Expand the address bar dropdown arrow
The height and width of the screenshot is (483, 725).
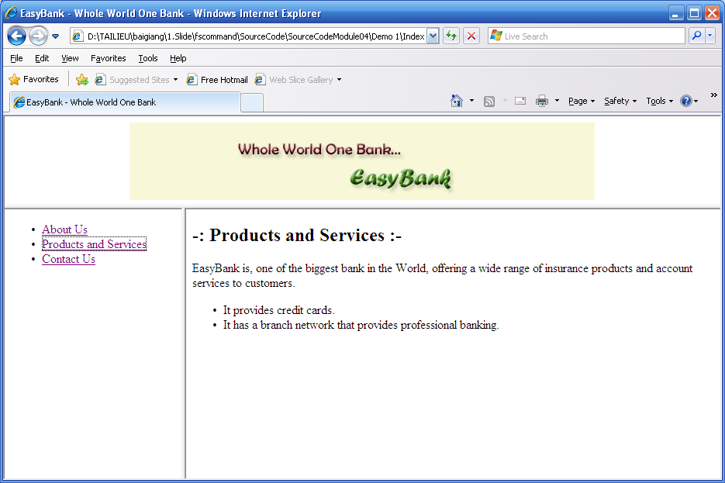point(433,36)
